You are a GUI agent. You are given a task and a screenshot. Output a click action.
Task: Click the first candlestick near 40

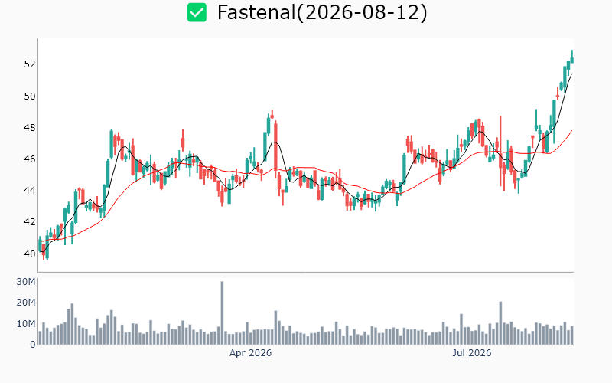[x=40, y=244]
